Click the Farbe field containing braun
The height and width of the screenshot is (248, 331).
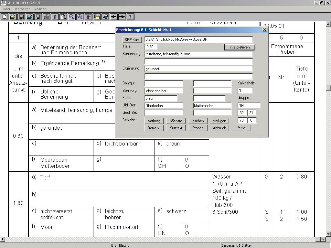161,98
